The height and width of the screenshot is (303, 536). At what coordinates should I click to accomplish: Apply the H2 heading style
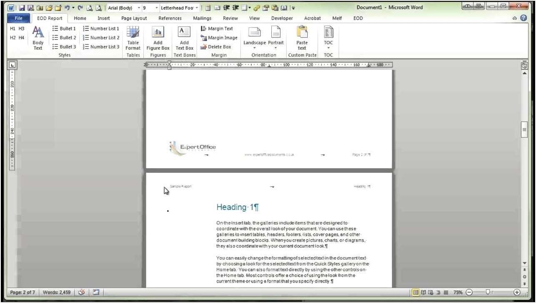13,38
